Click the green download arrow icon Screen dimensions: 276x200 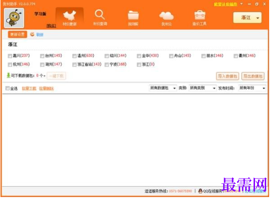8,75
